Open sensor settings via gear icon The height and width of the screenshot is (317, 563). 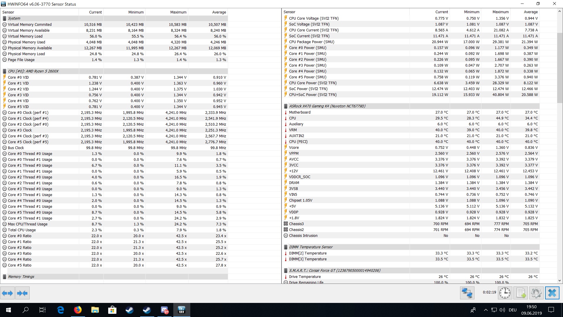pos(536,293)
